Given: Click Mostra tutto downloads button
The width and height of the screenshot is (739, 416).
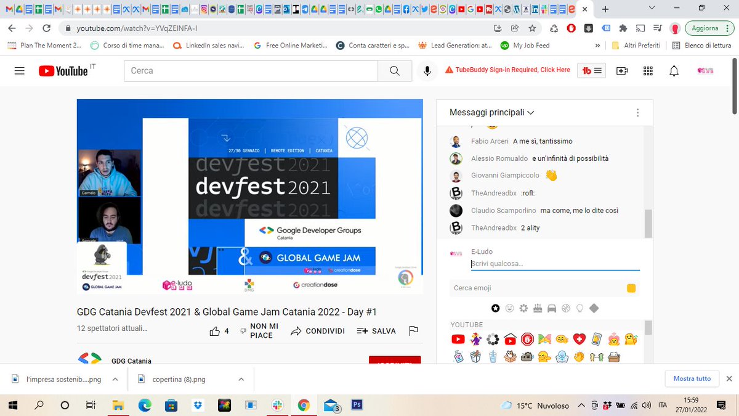Looking at the screenshot, I should click(692, 378).
